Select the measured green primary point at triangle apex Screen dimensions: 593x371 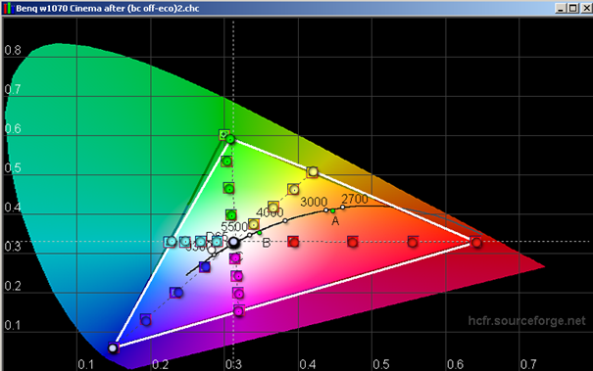[x=230, y=139]
